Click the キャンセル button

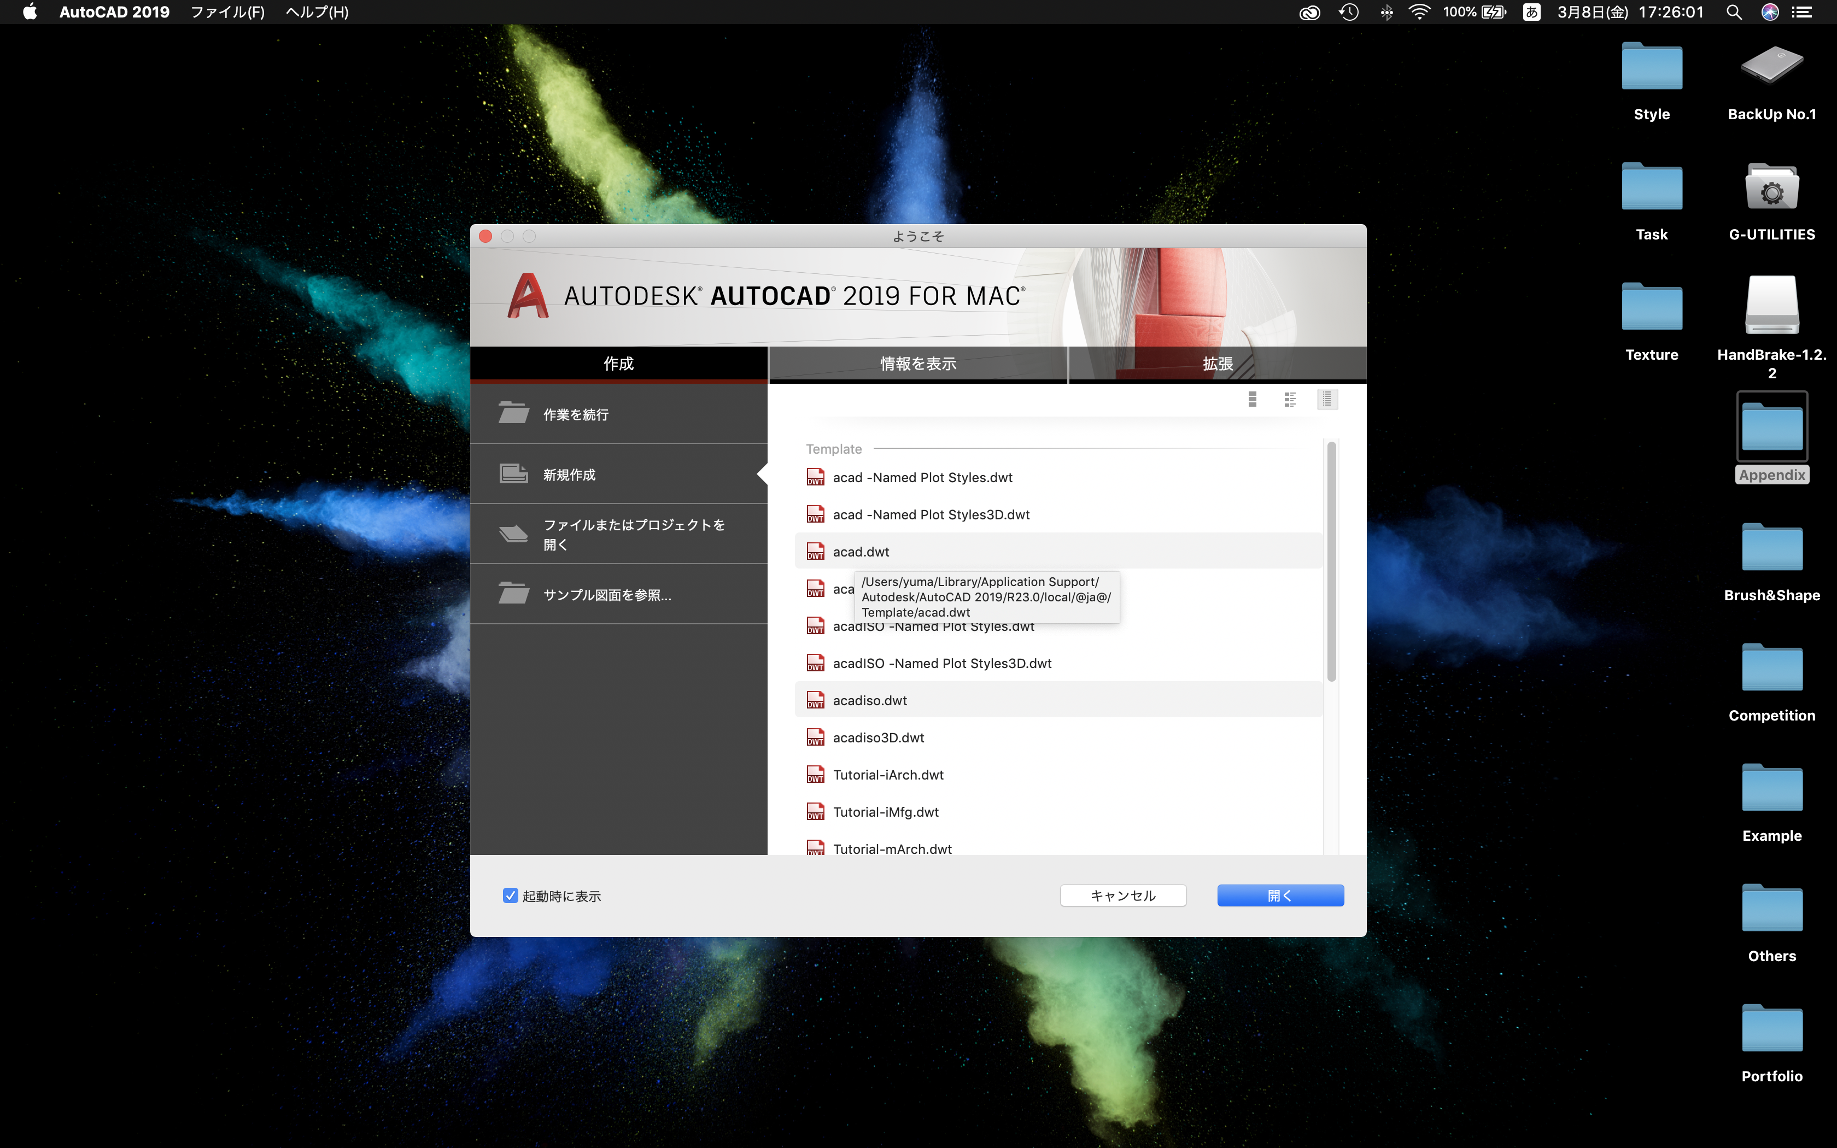click(1122, 896)
